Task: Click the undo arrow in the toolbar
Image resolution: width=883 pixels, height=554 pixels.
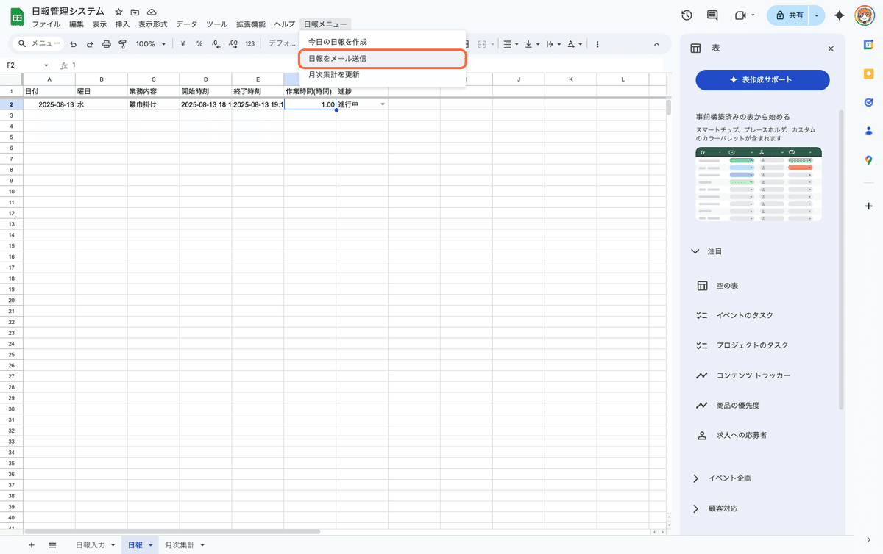Action: point(73,44)
